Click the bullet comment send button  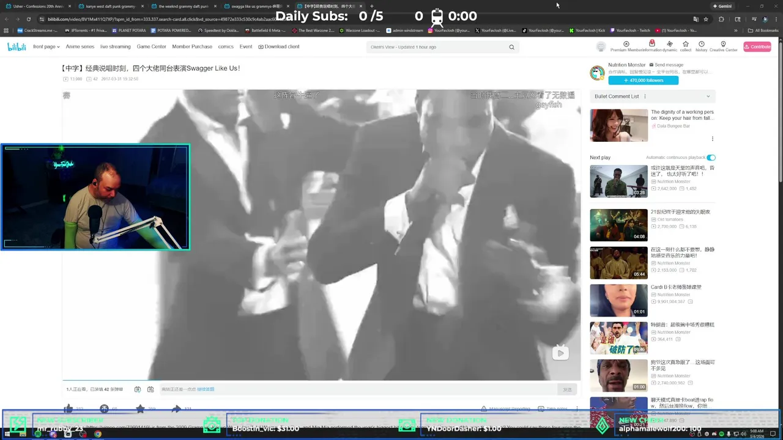pyautogui.click(x=567, y=389)
